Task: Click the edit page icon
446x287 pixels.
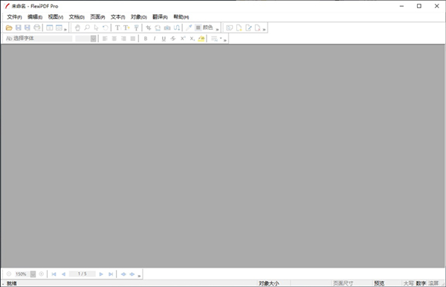Action: pyautogui.click(x=248, y=28)
